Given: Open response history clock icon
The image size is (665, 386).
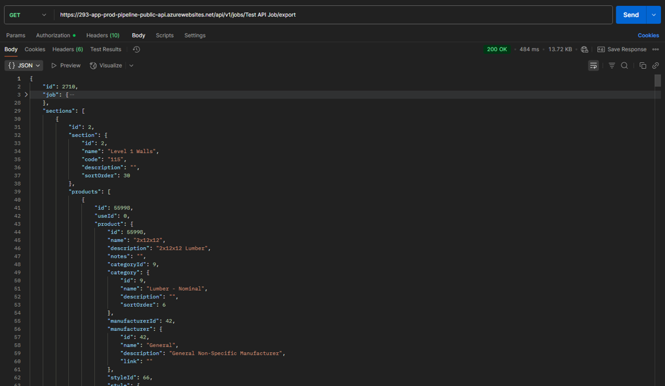Looking at the screenshot, I should point(136,49).
